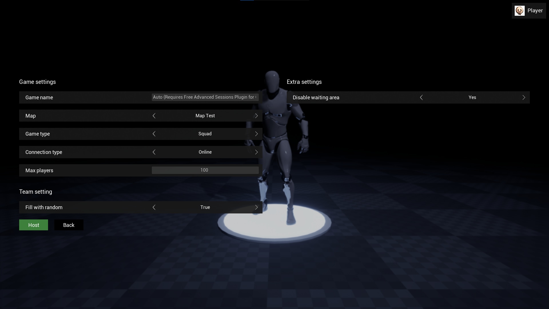Image resolution: width=549 pixels, height=309 pixels.
Task: Switch Connection type away from Online
Action: [154, 152]
